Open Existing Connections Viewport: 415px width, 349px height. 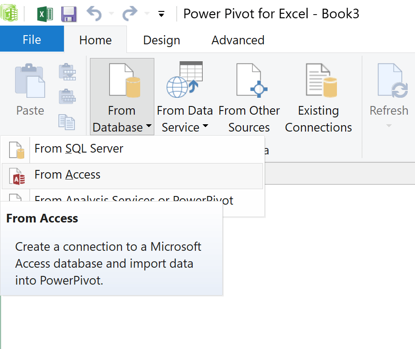pos(318,97)
